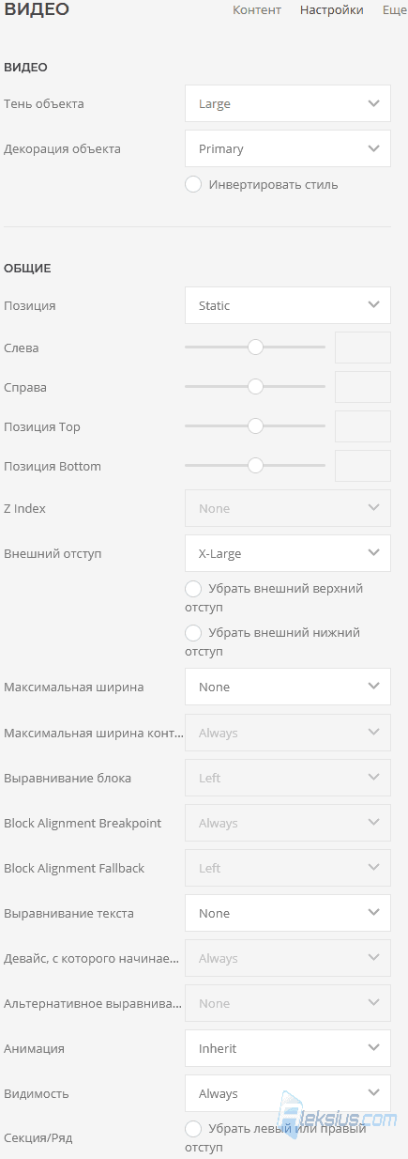Open the Анимация dropdown set to Inherit

[288, 1048]
